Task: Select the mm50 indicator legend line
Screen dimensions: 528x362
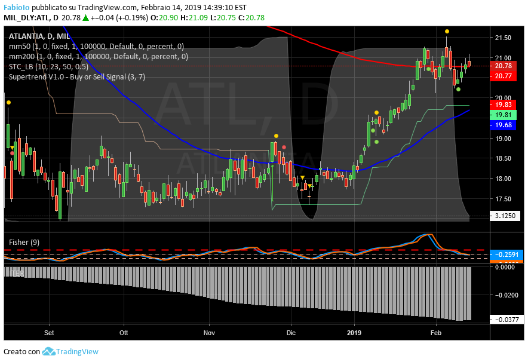Action: tap(96, 47)
